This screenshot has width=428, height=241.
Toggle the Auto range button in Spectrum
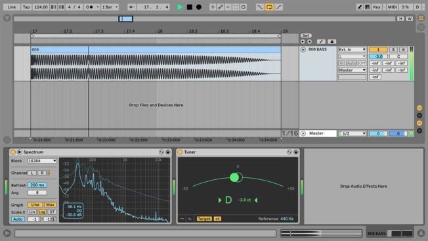click(18, 219)
